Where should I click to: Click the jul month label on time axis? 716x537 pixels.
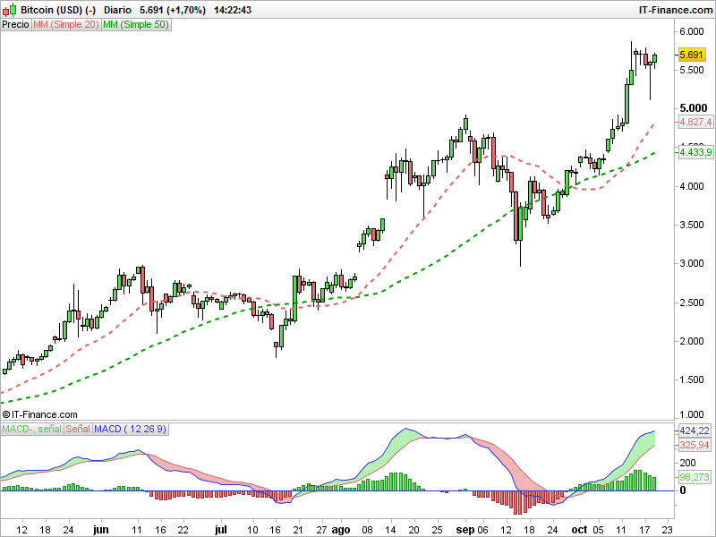pos(221,530)
